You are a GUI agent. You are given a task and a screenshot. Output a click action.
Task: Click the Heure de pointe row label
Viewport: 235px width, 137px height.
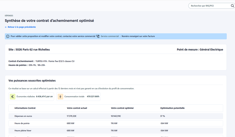coord(22,123)
